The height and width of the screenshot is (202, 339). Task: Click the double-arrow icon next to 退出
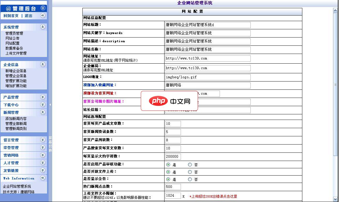[x=43, y=16]
